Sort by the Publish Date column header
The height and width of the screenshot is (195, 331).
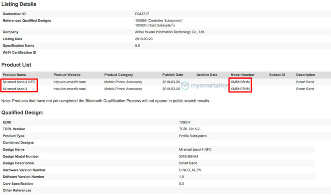tap(173, 75)
